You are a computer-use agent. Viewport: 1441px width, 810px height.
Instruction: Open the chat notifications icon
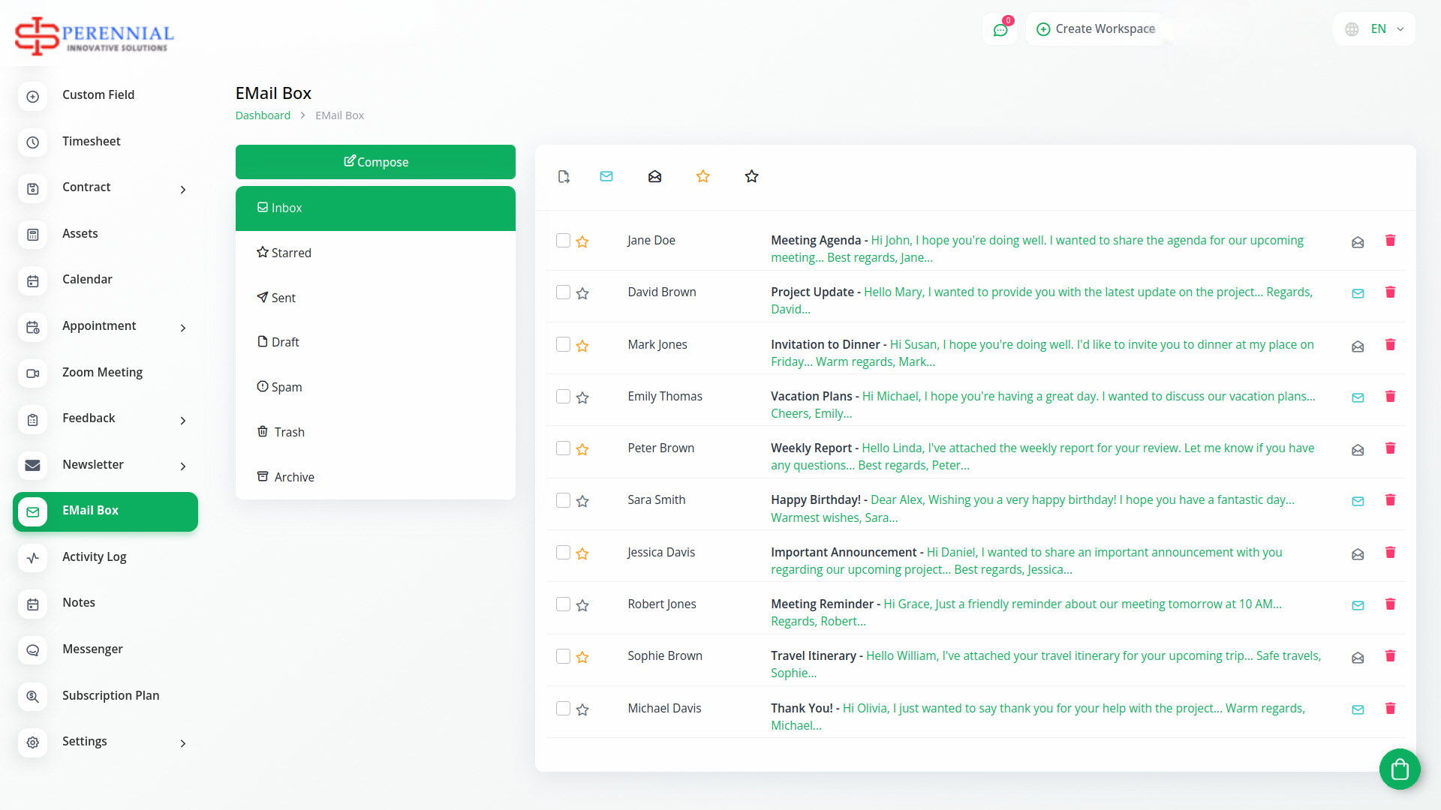pyautogui.click(x=1000, y=29)
